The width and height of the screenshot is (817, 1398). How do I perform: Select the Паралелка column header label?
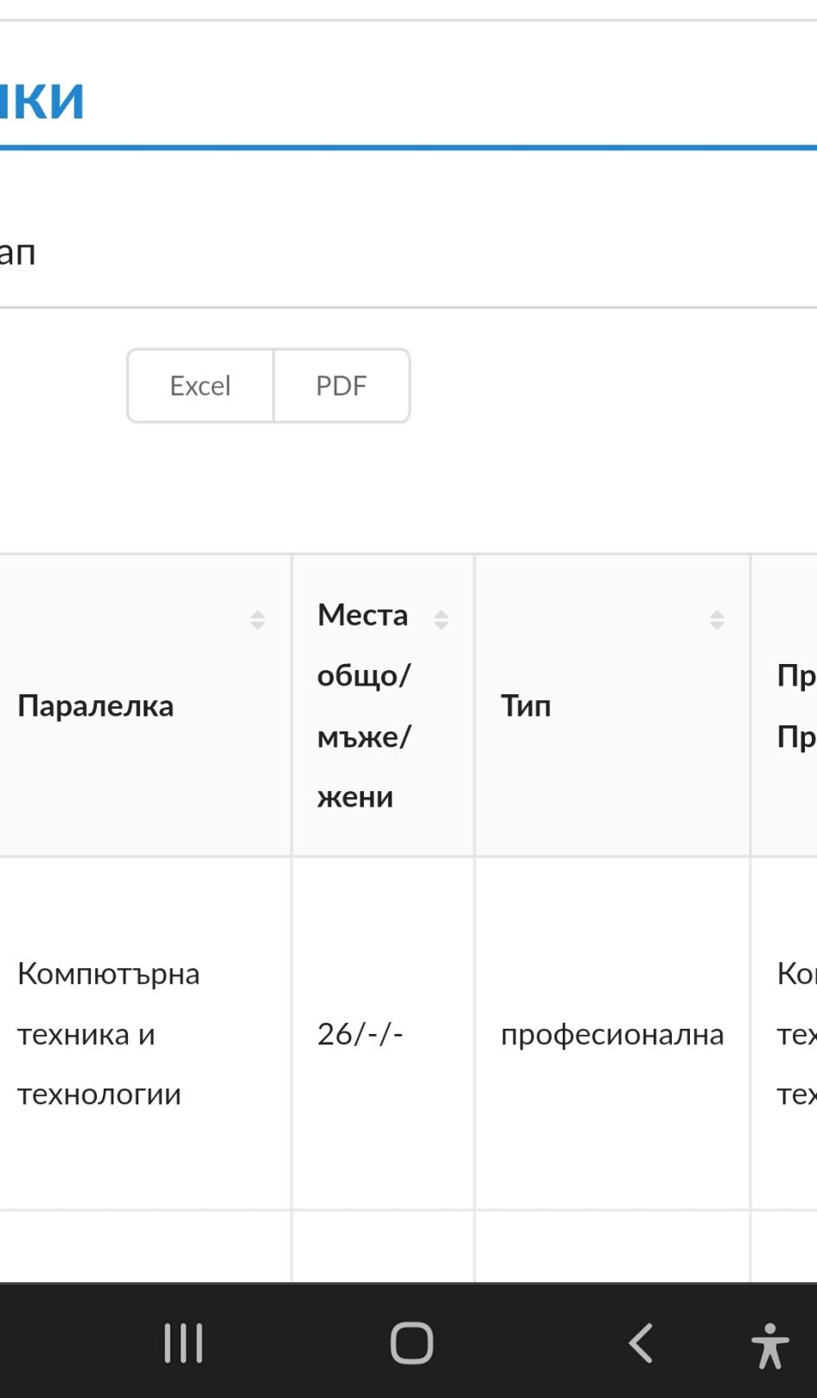96,705
